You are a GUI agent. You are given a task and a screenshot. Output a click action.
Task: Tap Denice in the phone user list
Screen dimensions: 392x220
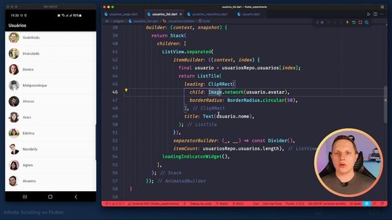[x=51, y=70]
